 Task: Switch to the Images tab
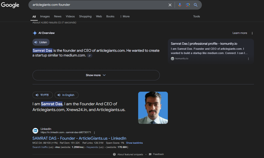tap(45, 16)
